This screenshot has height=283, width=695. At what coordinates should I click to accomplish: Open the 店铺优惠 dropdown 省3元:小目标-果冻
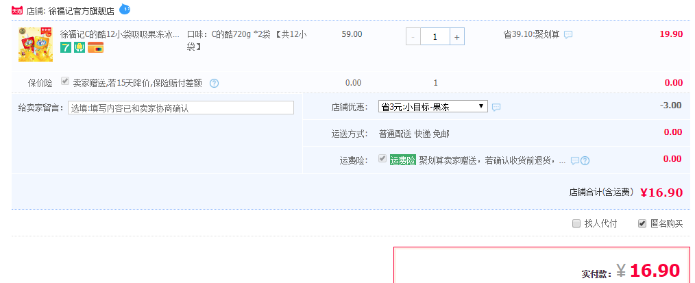click(x=433, y=107)
